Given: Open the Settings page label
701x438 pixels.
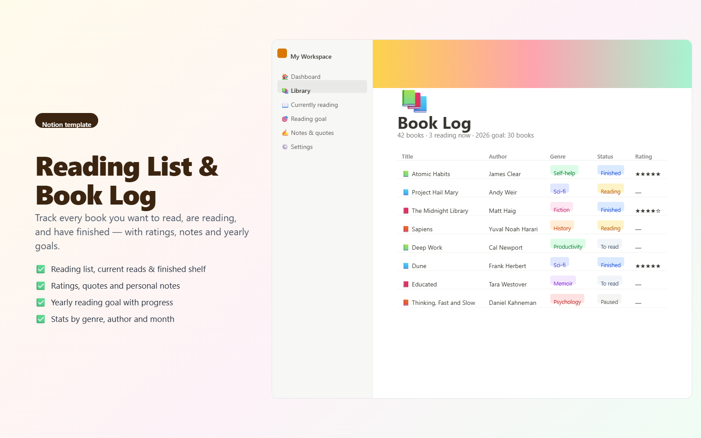Looking at the screenshot, I should tap(302, 147).
